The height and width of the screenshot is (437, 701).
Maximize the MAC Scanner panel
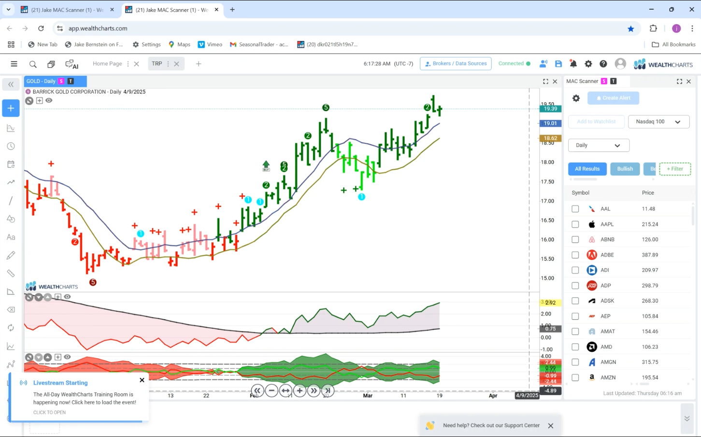coord(679,82)
